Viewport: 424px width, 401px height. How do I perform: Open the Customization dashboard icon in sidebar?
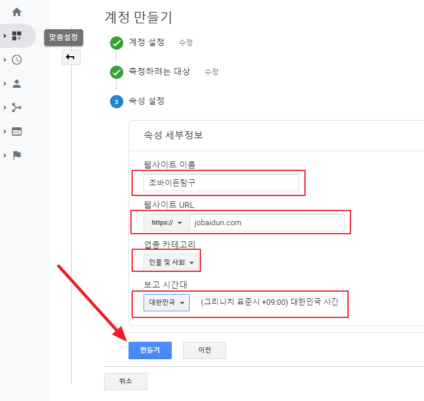tap(17, 36)
